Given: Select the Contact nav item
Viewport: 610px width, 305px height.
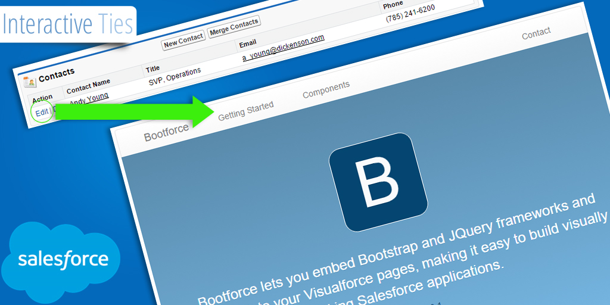Looking at the screenshot, I should [x=536, y=33].
